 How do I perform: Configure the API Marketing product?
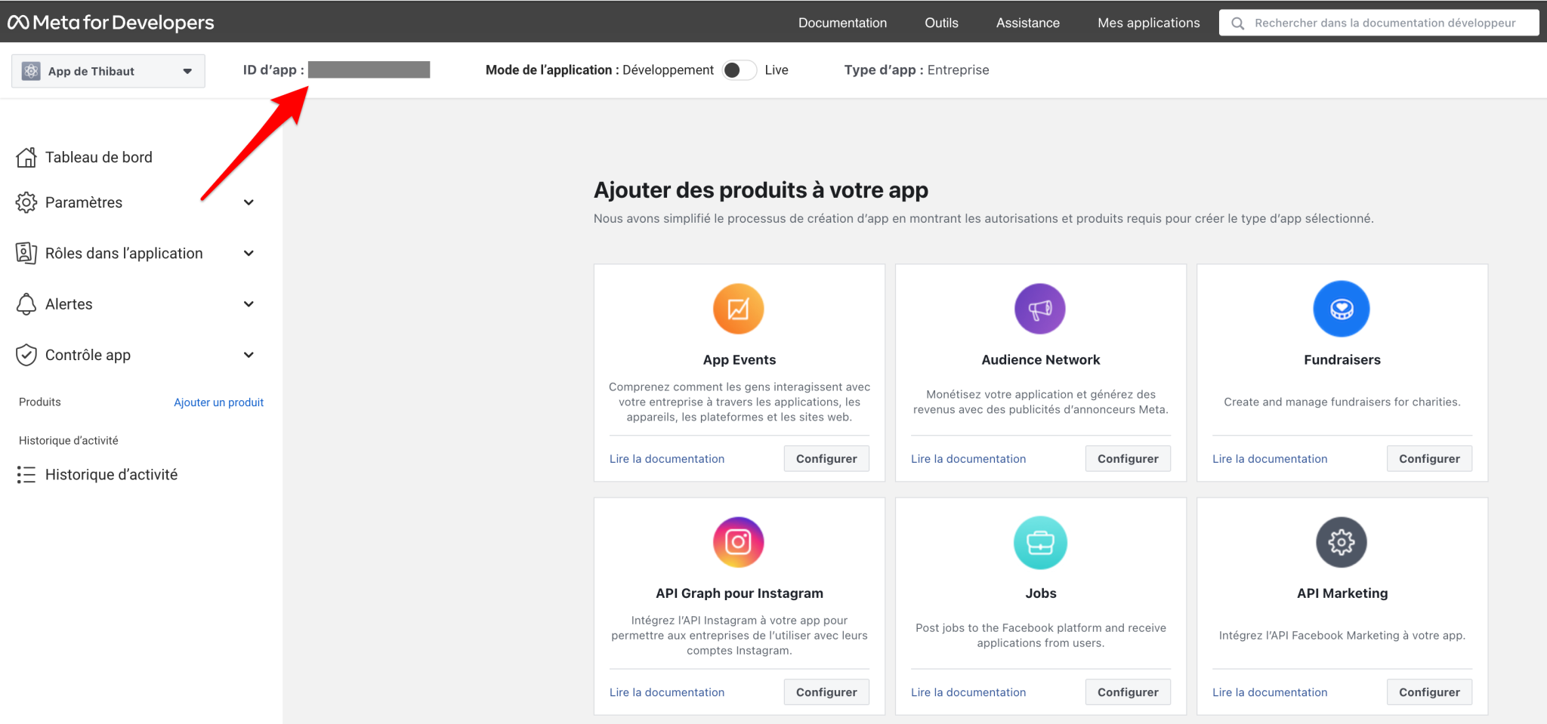tap(1429, 692)
